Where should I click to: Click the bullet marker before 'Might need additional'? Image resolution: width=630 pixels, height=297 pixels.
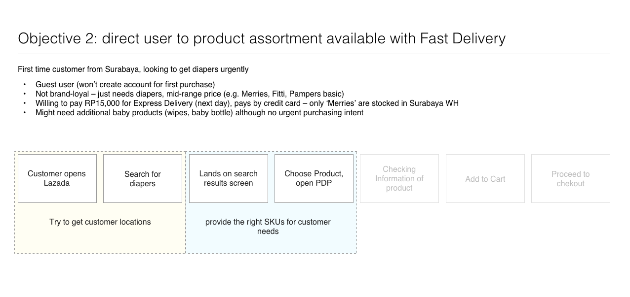coord(25,113)
